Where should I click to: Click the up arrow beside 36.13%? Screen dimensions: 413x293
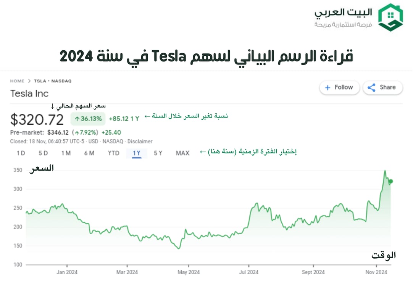click(x=77, y=119)
